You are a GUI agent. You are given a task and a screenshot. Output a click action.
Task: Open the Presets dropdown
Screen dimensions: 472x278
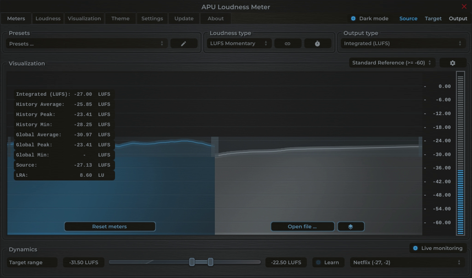pyautogui.click(x=85, y=43)
